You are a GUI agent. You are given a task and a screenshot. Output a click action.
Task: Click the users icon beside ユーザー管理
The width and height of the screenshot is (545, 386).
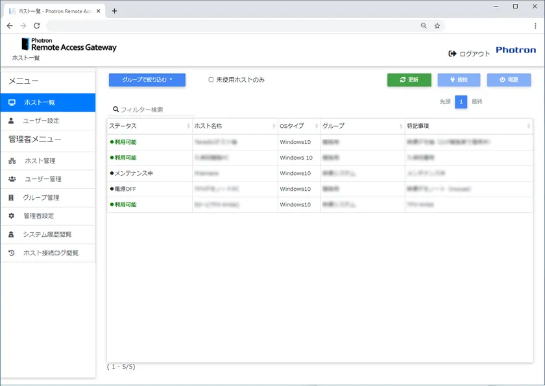tap(12, 179)
